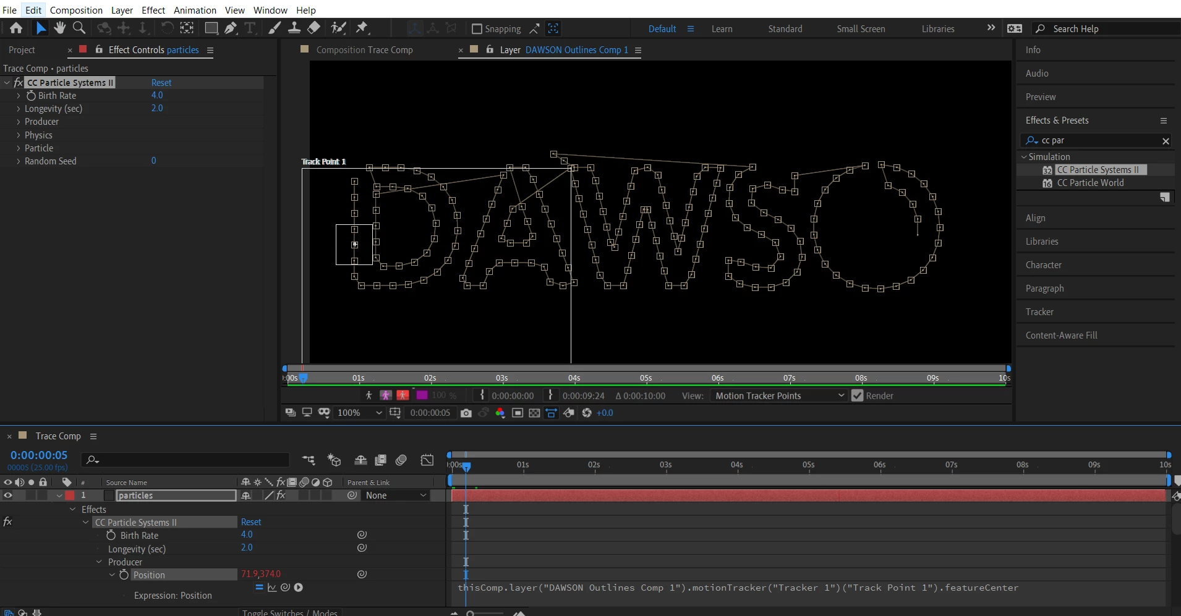Set the Out point bracket button
This screenshot has height=616, width=1181.
click(550, 395)
